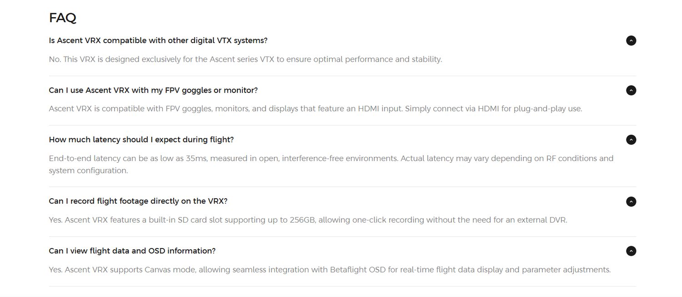Click the chevron icon beside record flight footage question
682x297 pixels.
631,201
